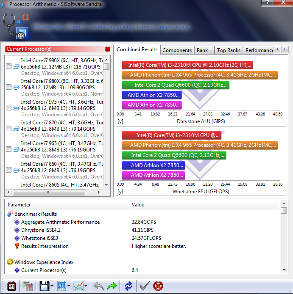Click the Parameter column header
Viewport: 293px width, 294px height.
(x=67, y=205)
